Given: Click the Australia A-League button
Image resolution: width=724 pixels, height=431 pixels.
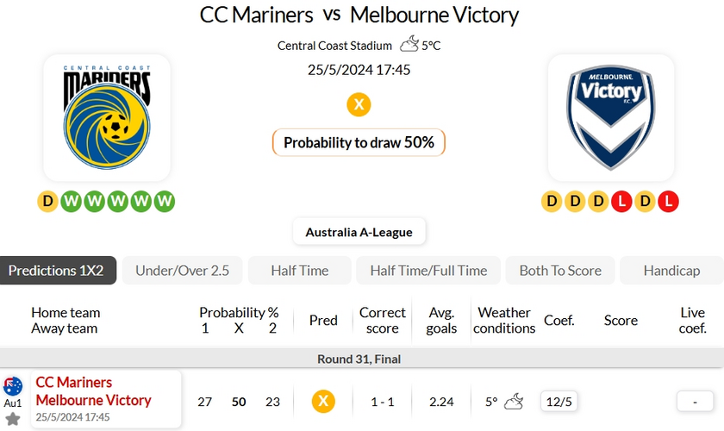Looking at the screenshot, I should [x=359, y=232].
